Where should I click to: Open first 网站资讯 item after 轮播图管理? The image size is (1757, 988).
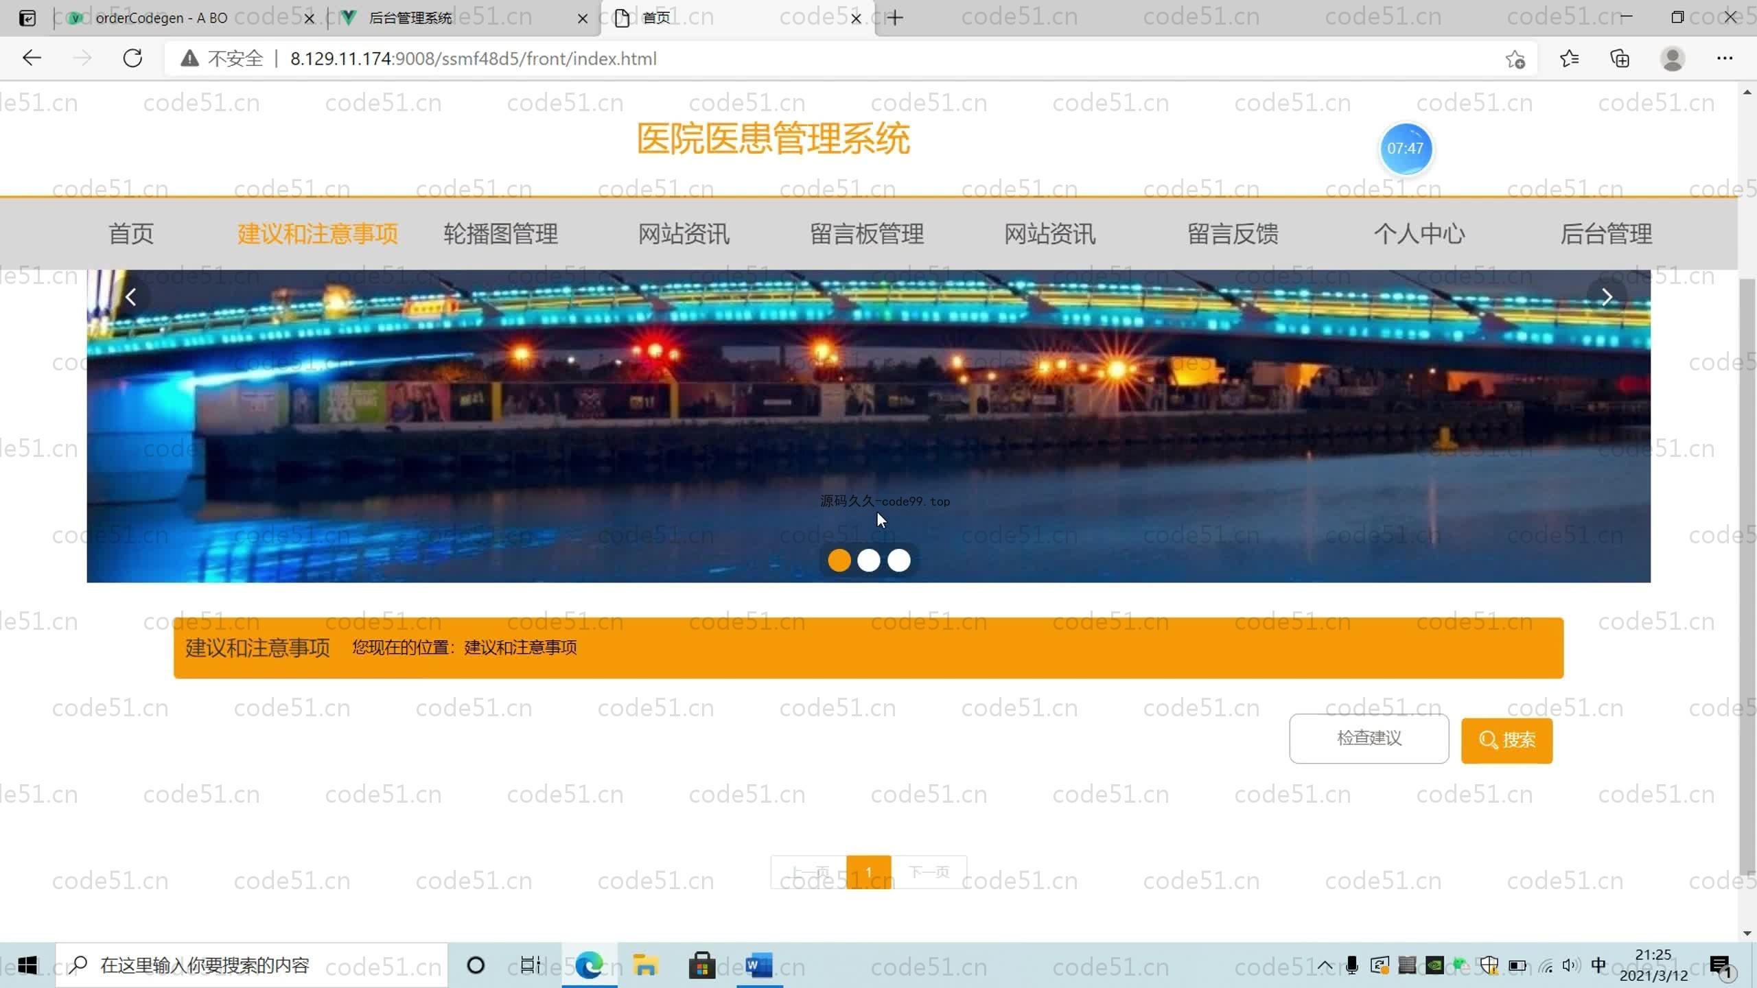684,234
